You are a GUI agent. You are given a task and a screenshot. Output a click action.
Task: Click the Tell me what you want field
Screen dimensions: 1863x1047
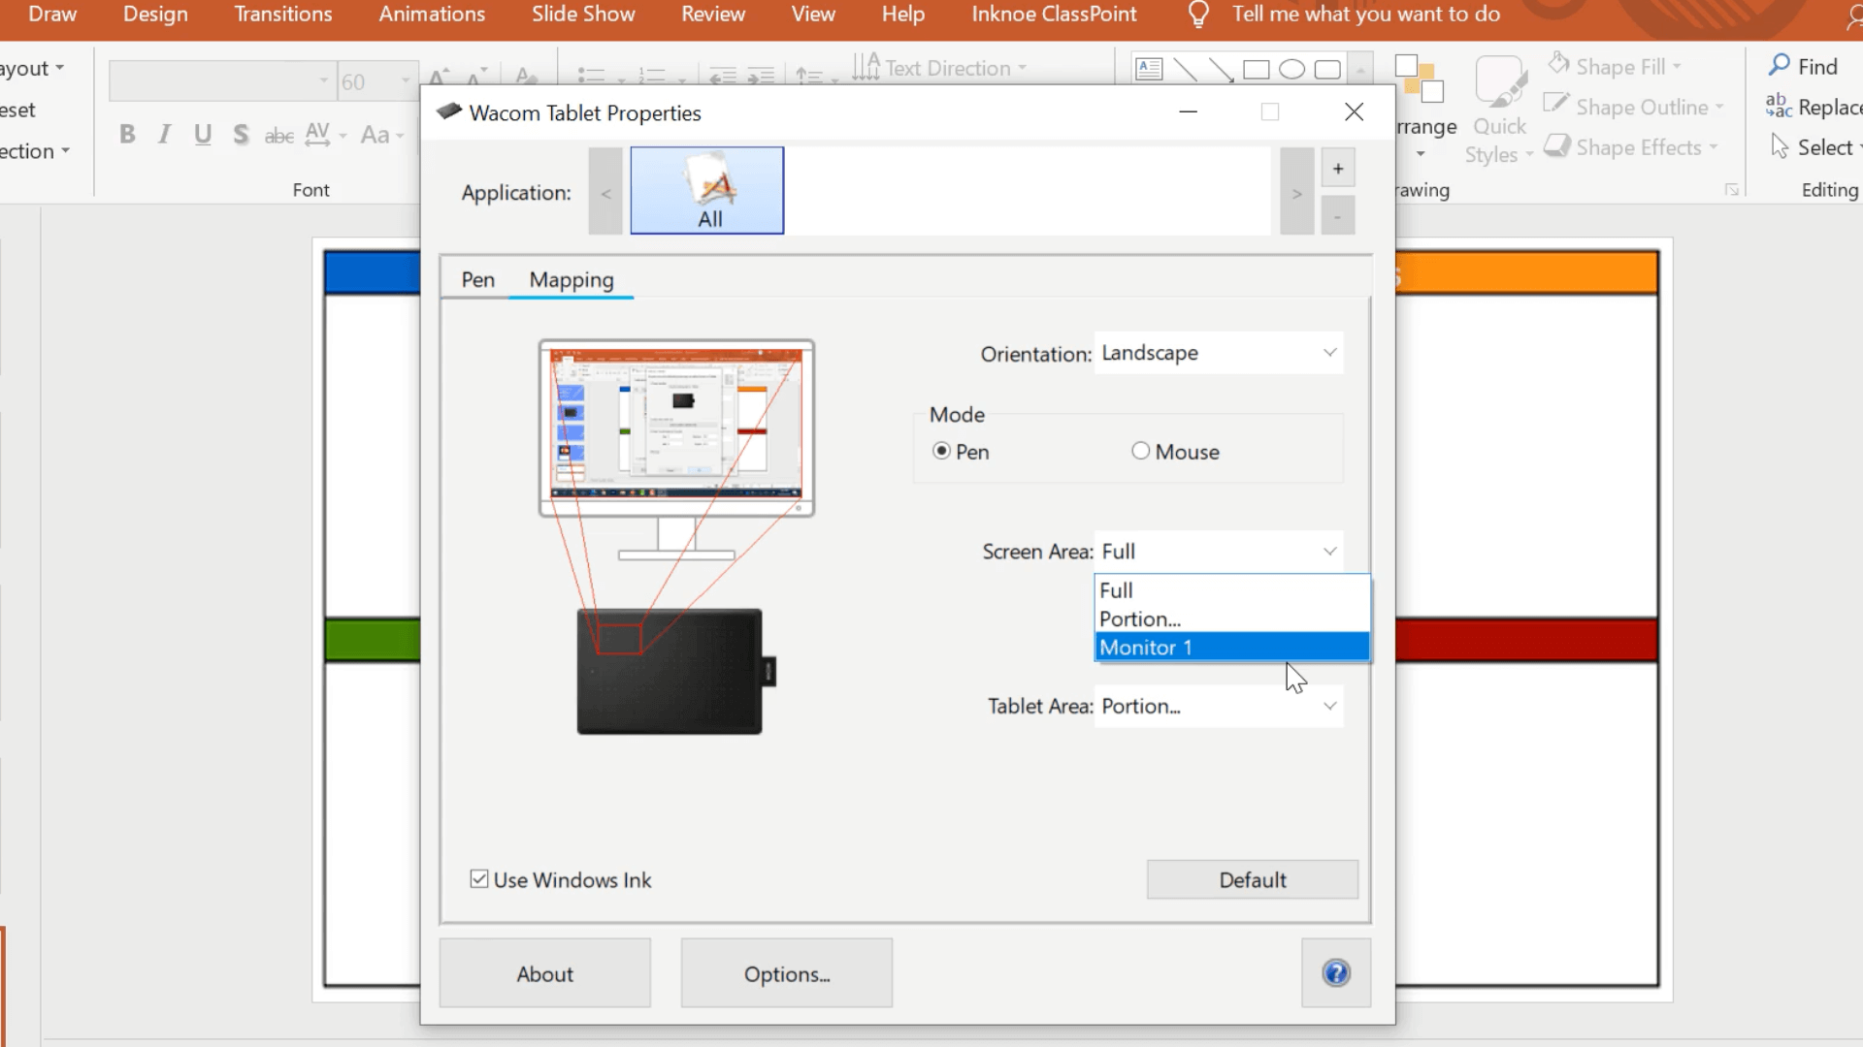(1365, 15)
